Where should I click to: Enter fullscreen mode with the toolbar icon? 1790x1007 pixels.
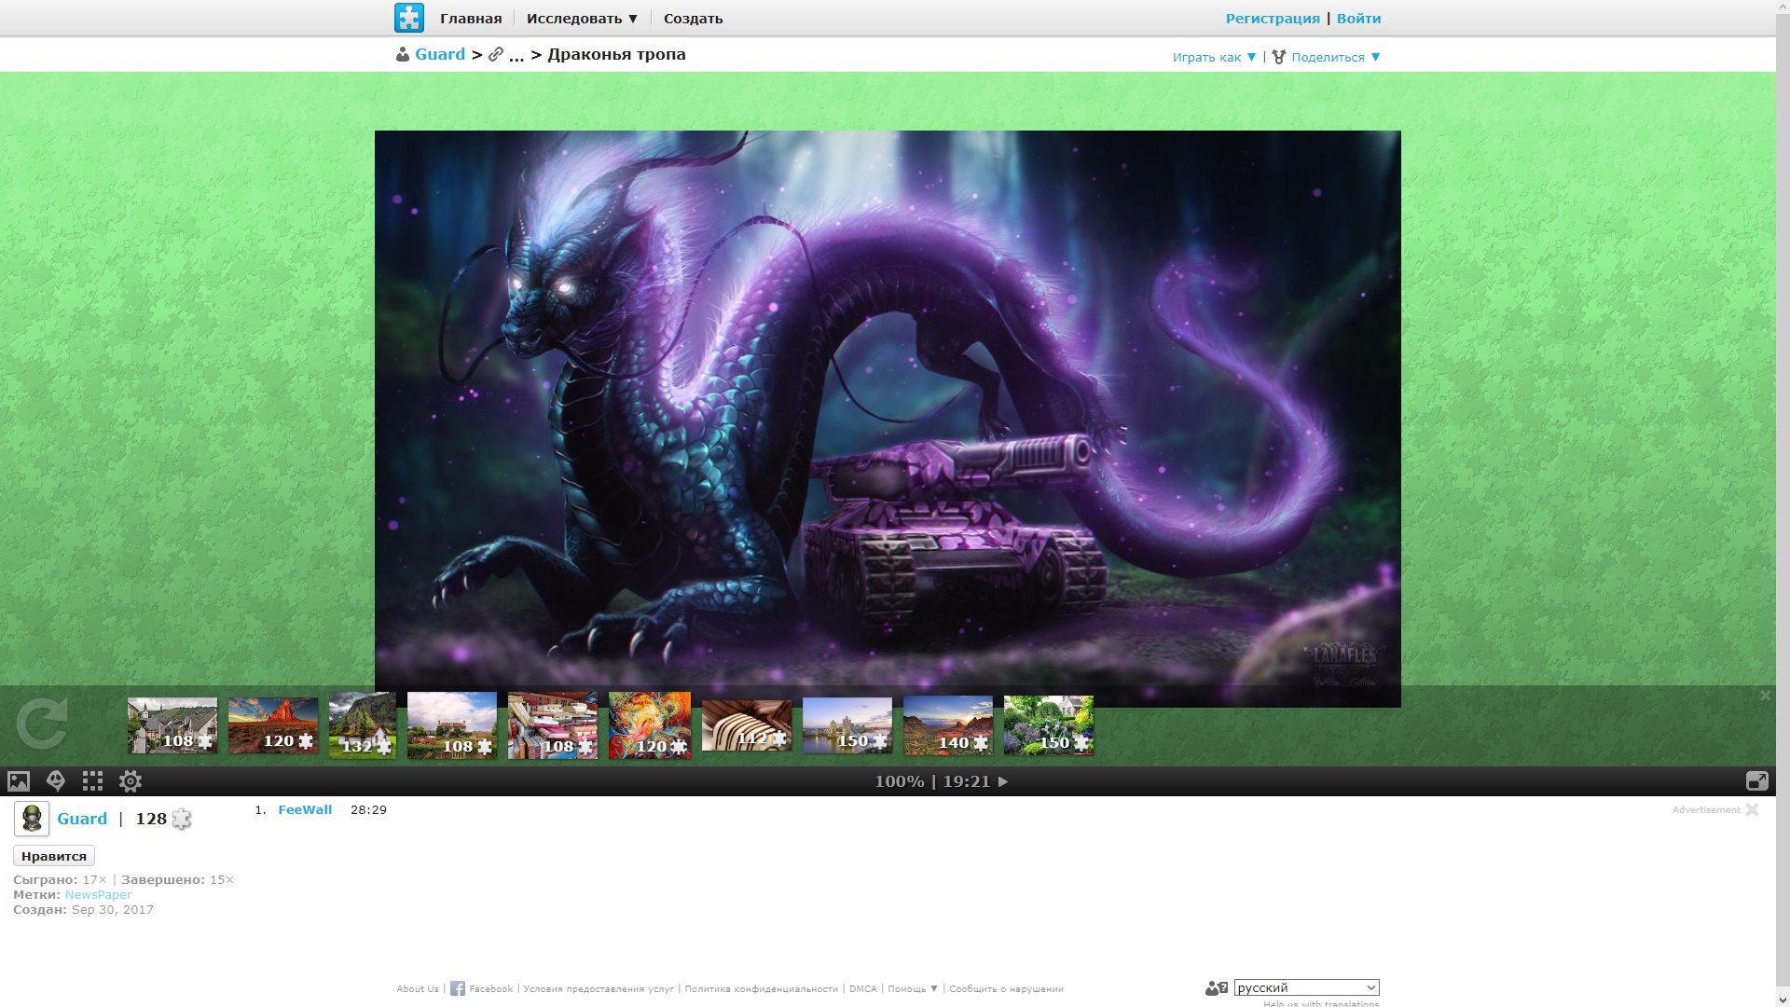click(x=1756, y=781)
